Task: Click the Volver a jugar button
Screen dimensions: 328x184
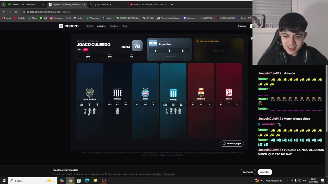Action: [x=232, y=144]
